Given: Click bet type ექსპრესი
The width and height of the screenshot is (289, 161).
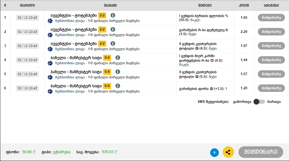Looking at the screenshot, I should tap(62, 152).
